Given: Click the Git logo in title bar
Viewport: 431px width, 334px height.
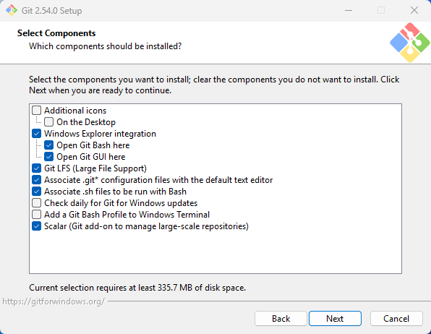Looking at the screenshot, I should pyautogui.click(x=12, y=10).
